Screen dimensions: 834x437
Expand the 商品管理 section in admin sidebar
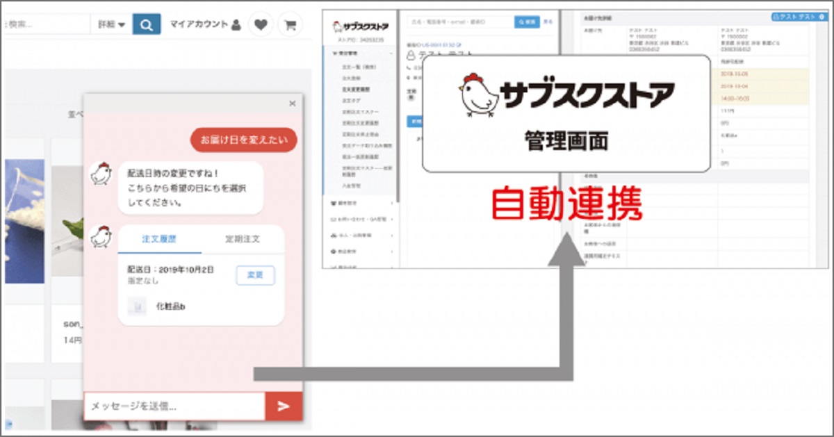(x=360, y=252)
